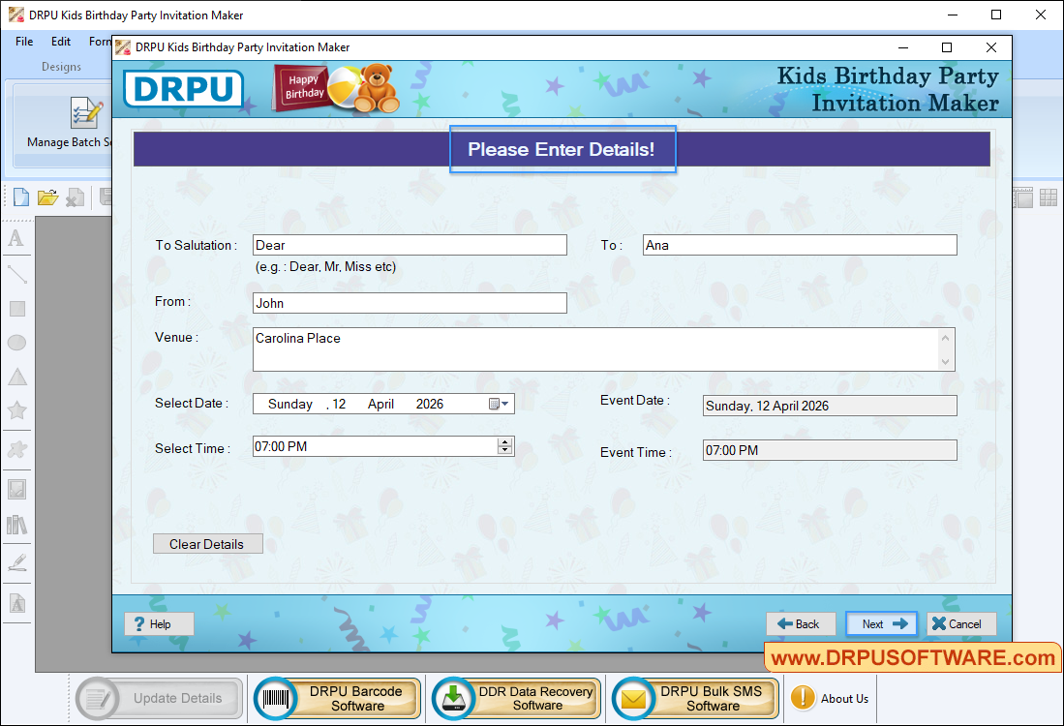Screen dimensions: 1064x726
Task: Select the Line drawing tool
Action: click(x=15, y=274)
